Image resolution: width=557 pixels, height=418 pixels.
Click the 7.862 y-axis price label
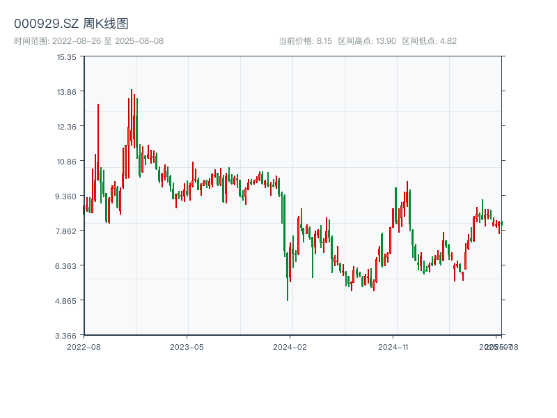coord(67,231)
